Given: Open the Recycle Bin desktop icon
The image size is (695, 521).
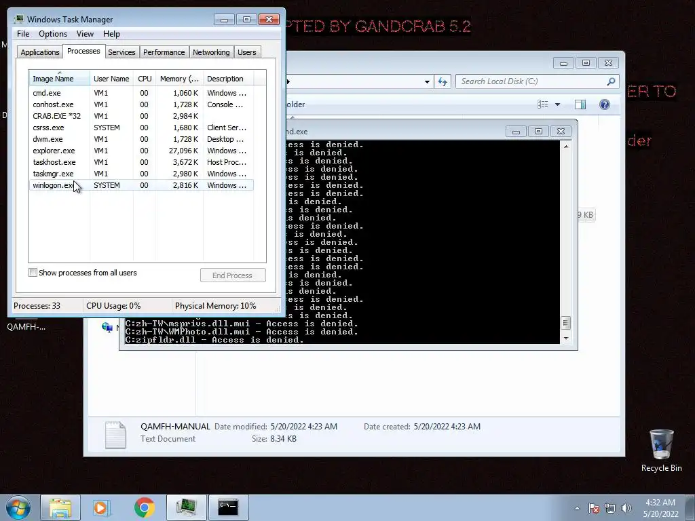Looking at the screenshot, I should point(661,450).
